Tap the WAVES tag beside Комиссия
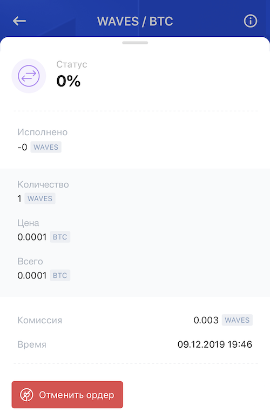 pyautogui.click(x=237, y=320)
